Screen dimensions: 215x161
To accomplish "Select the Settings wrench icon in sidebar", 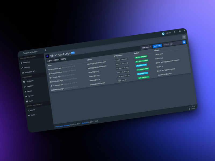I will pos(23,67).
